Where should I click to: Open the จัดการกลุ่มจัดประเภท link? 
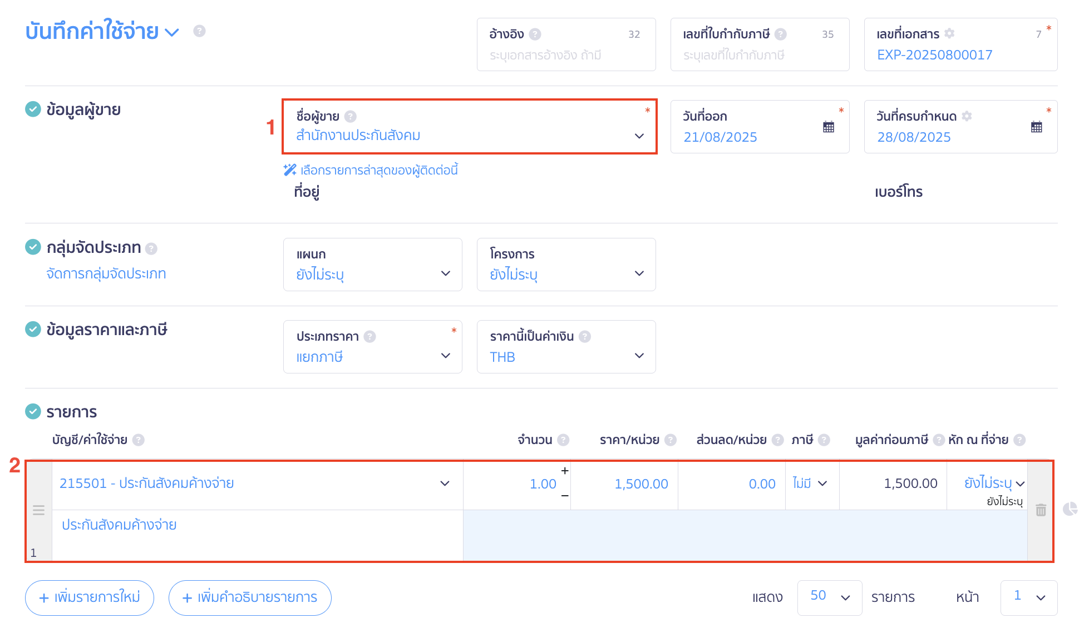pos(106,273)
